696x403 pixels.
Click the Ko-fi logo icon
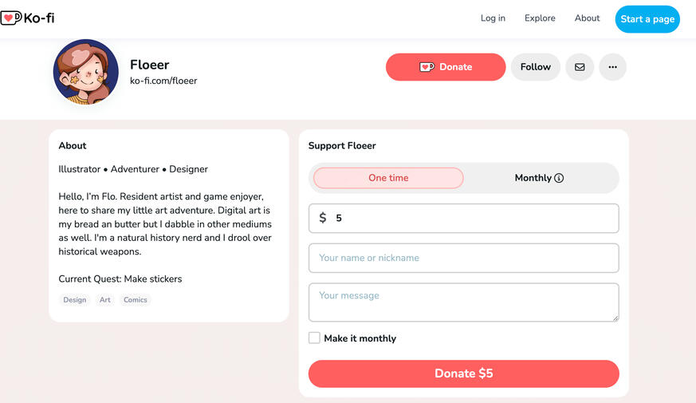(x=11, y=18)
